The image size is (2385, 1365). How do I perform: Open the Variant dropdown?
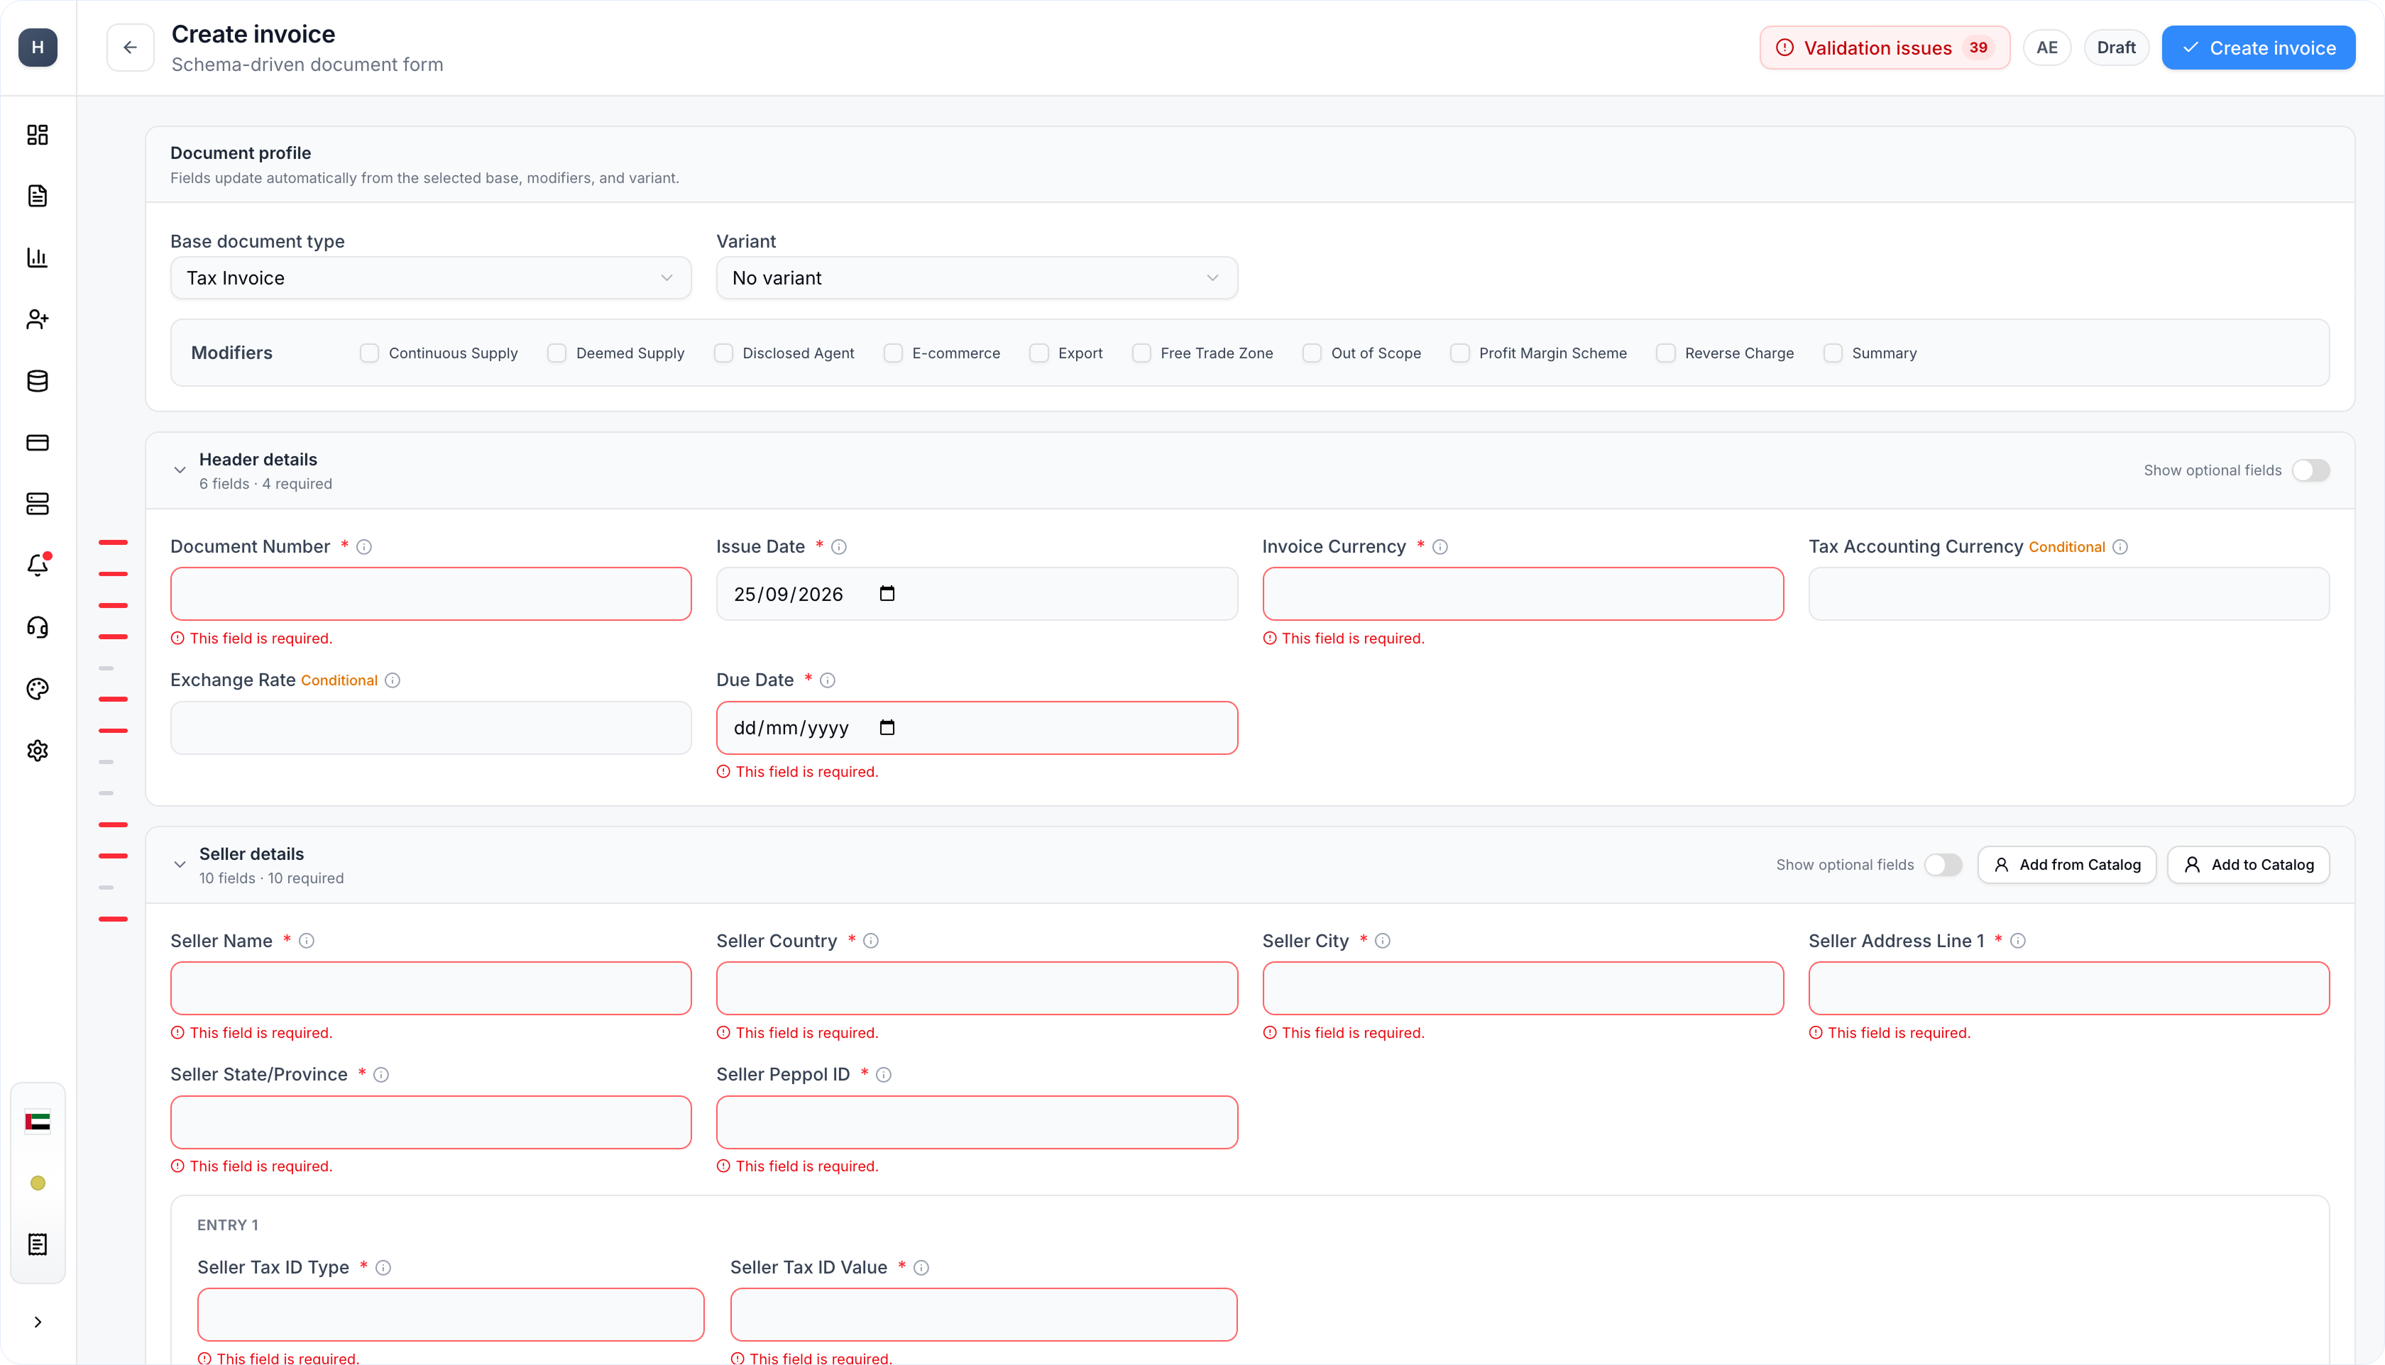976,277
